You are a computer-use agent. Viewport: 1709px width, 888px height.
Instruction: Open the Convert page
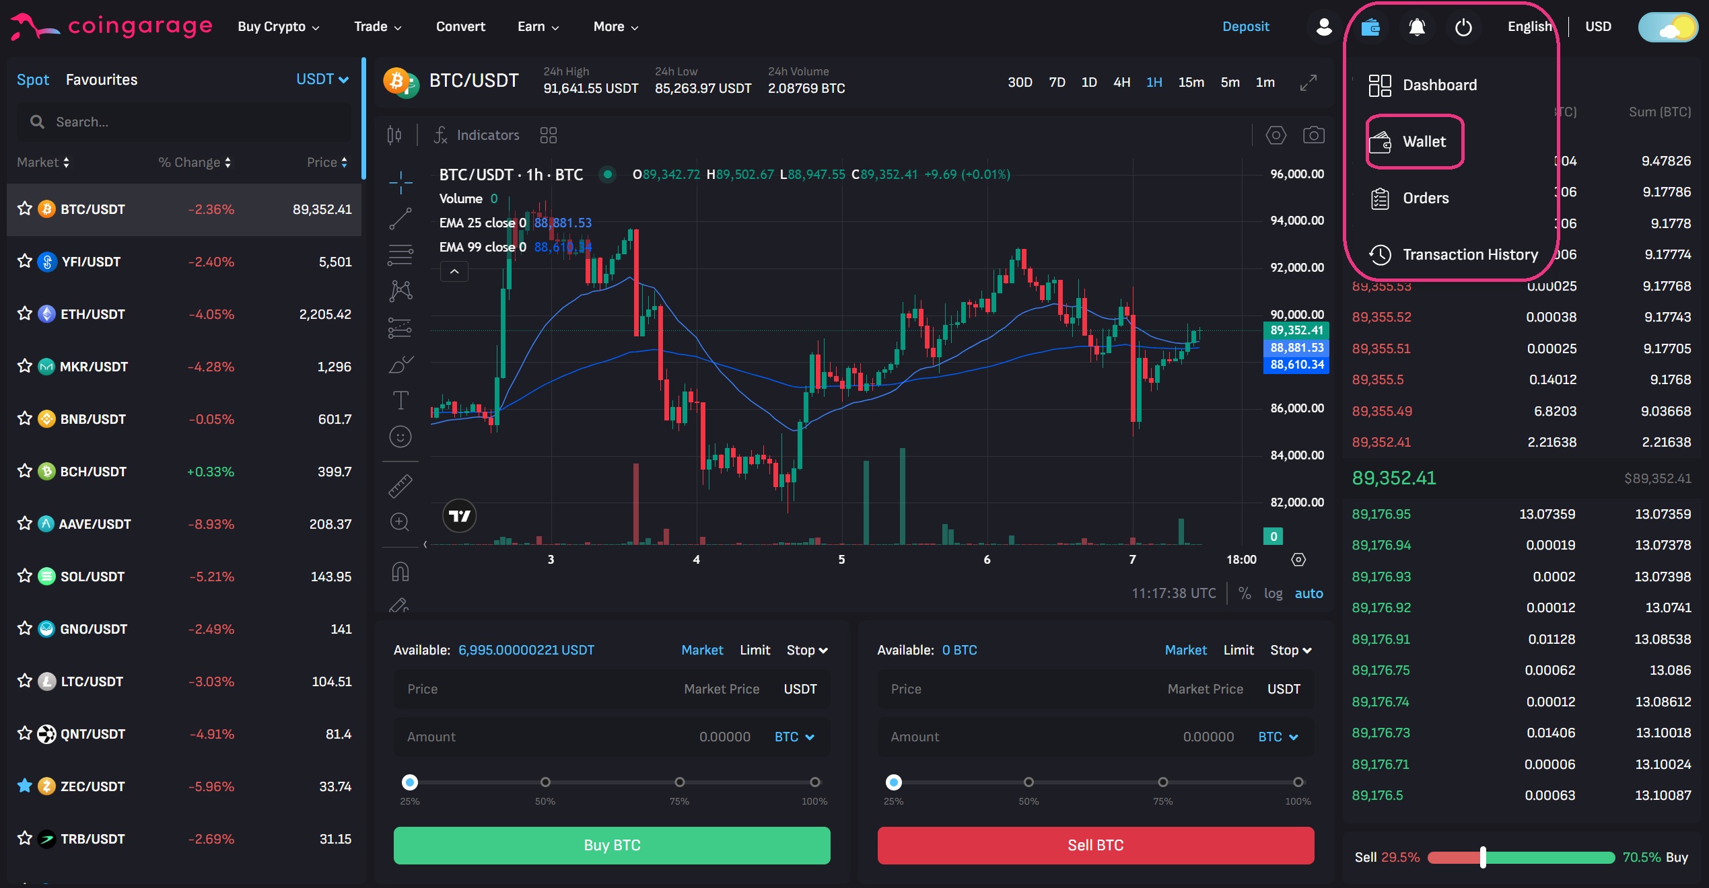(460, 27)
